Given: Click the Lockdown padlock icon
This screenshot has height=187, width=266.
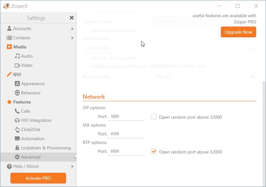Looking at the screenshot, I should (17, 147).
